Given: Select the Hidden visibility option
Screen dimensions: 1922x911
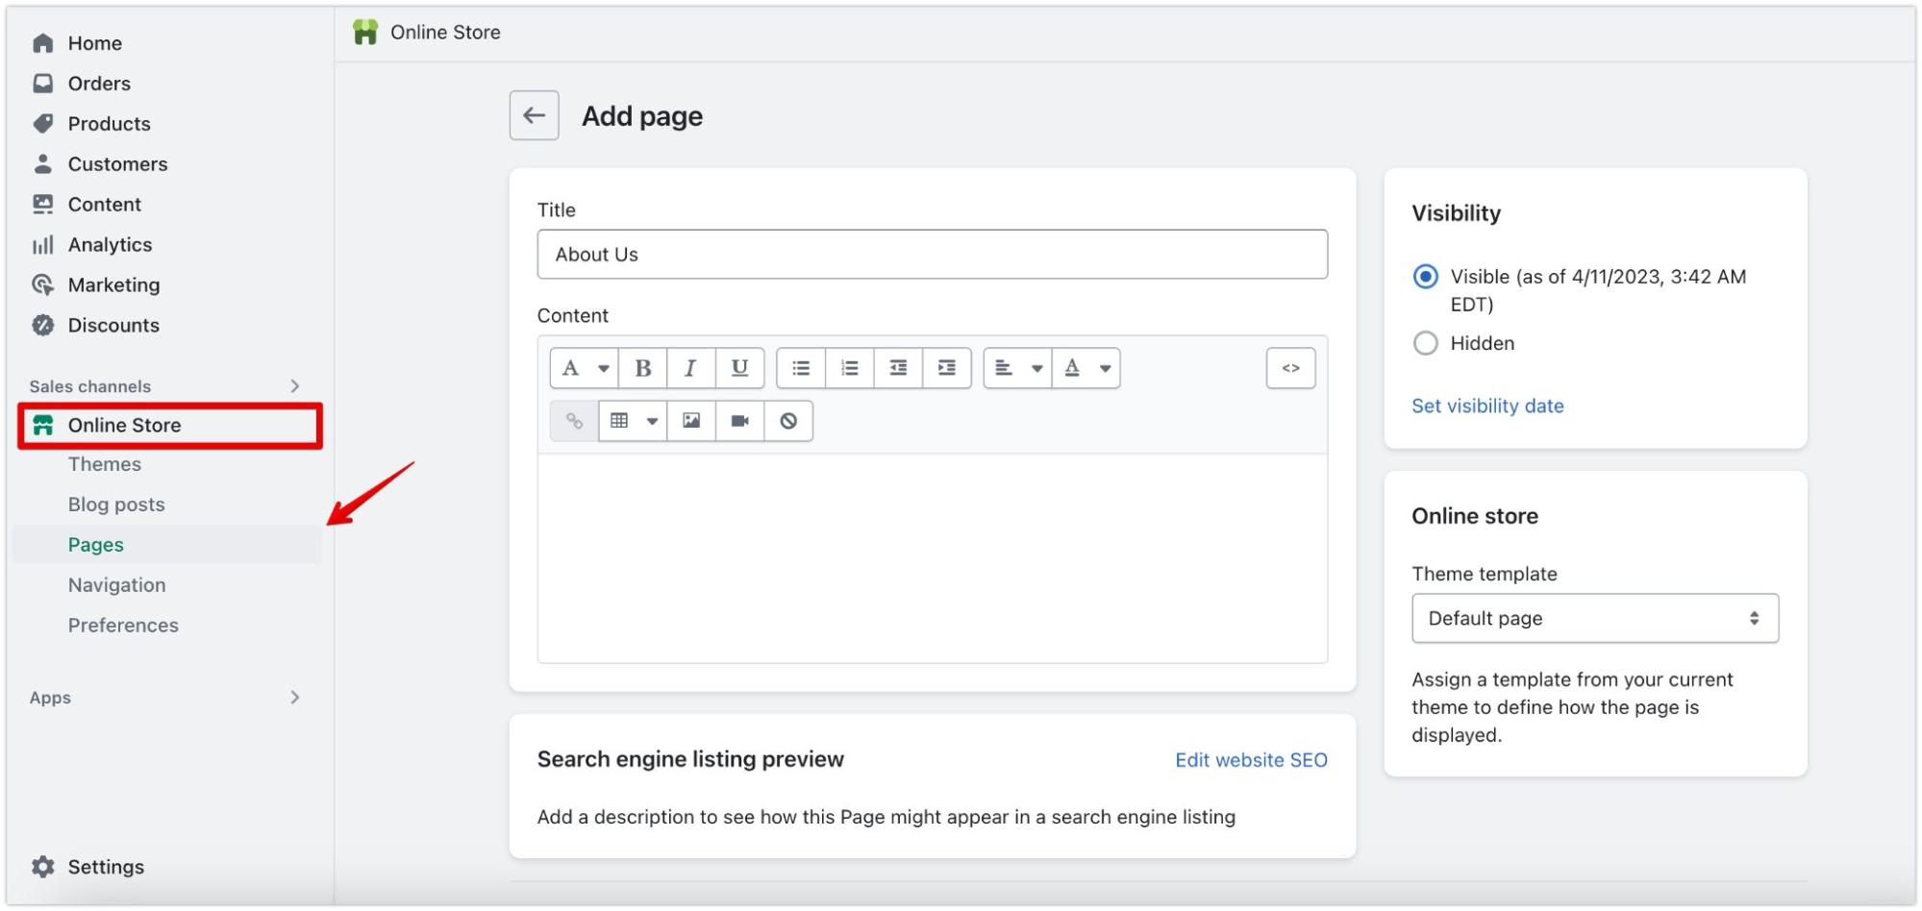Looking at the screenshot, I should tap(1426, 343).
